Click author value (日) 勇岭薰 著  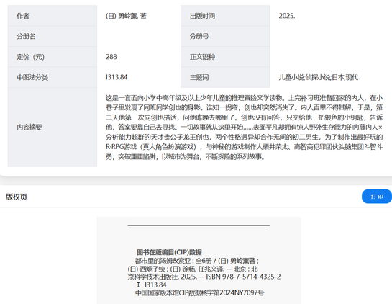126,16
